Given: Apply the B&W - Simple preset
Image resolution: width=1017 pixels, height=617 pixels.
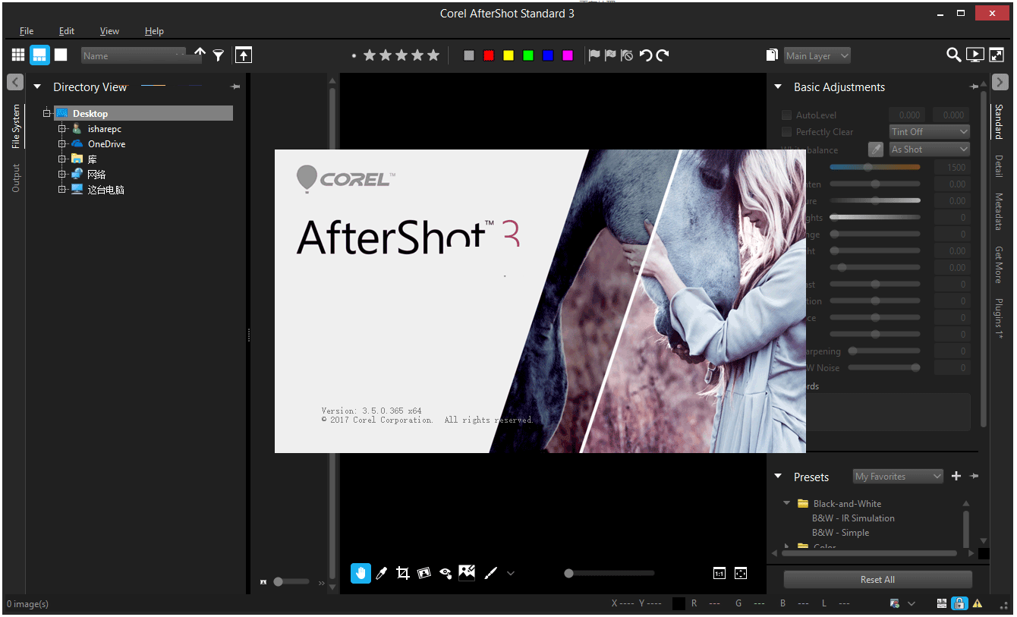Looking at the screenshot, I should [840, 533].
